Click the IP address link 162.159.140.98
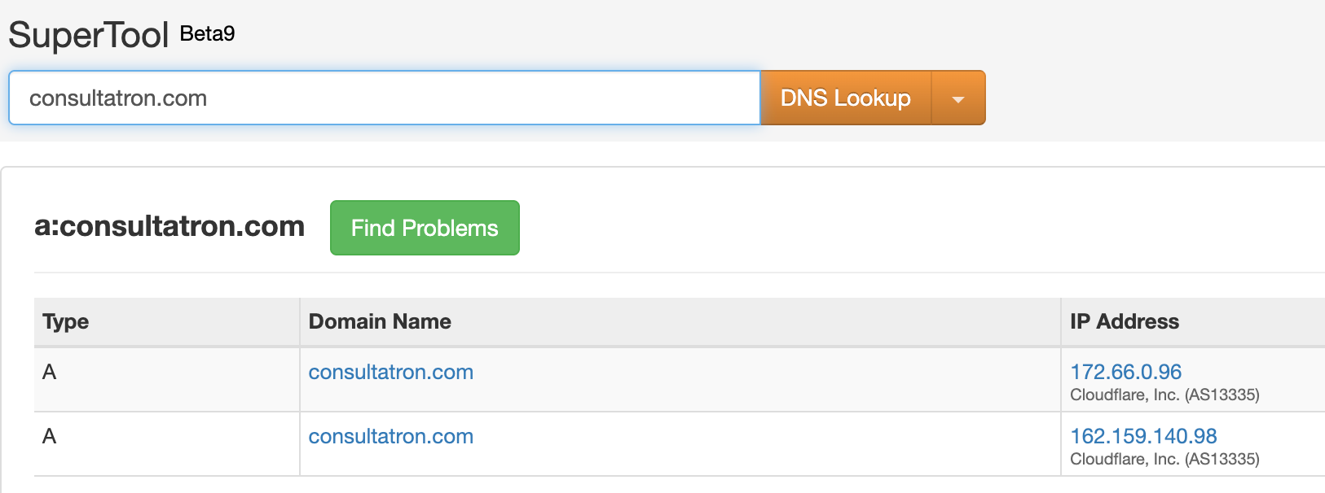The width and height of the screenshot is (1325, 493). [1143, 436]
